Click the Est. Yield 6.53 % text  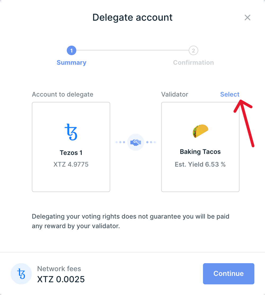(x=200, y=164)
